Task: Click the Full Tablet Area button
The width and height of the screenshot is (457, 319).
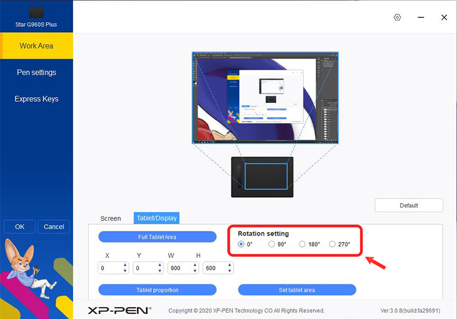Action: [x=158, y=237]
